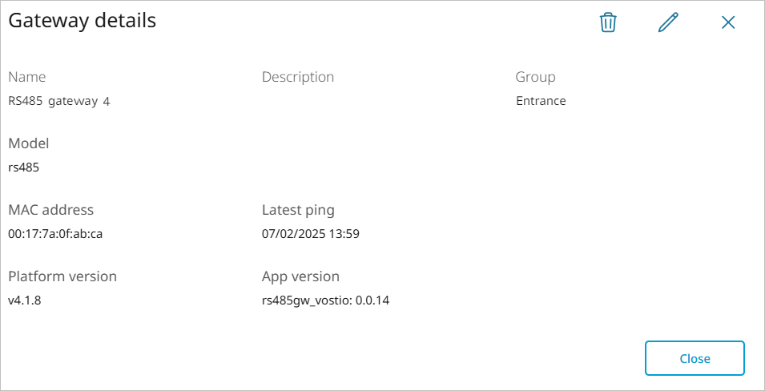
Task: Select the gateway name RS485 gateway 4
Action: coord(59,101)
